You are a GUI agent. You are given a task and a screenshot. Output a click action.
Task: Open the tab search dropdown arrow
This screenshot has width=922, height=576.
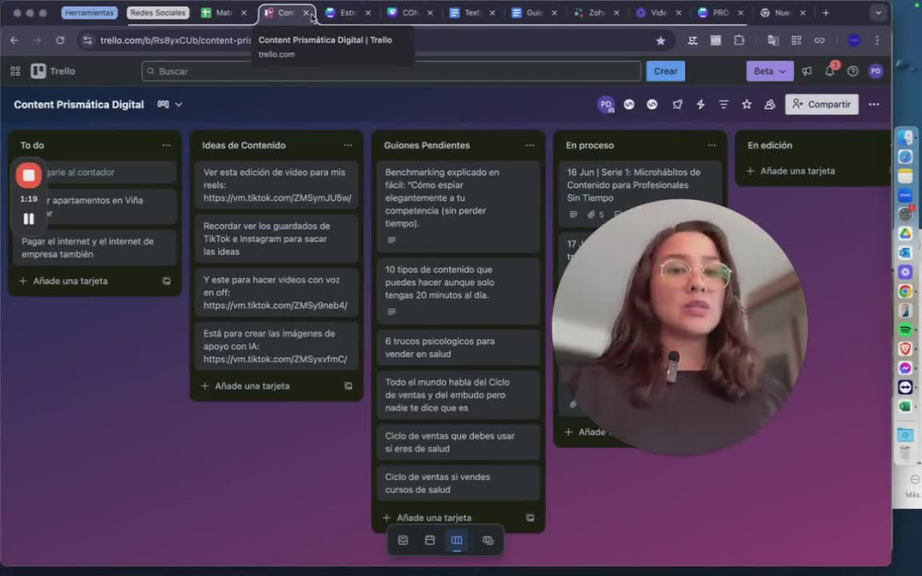[x=878, y=12]
